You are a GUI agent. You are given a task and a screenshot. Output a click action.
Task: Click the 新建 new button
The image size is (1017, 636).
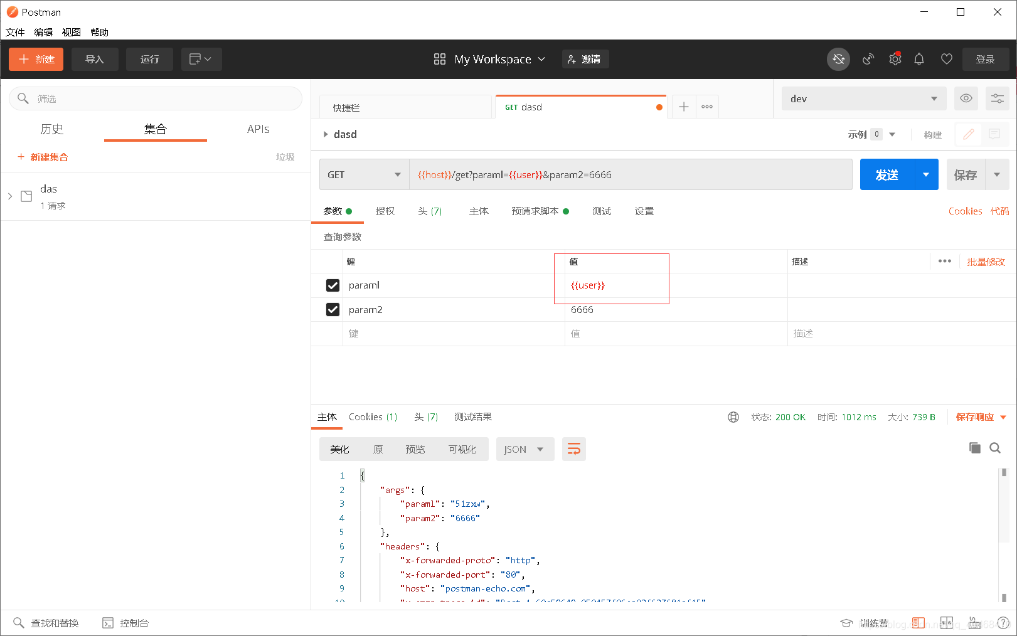coord(36,59)
